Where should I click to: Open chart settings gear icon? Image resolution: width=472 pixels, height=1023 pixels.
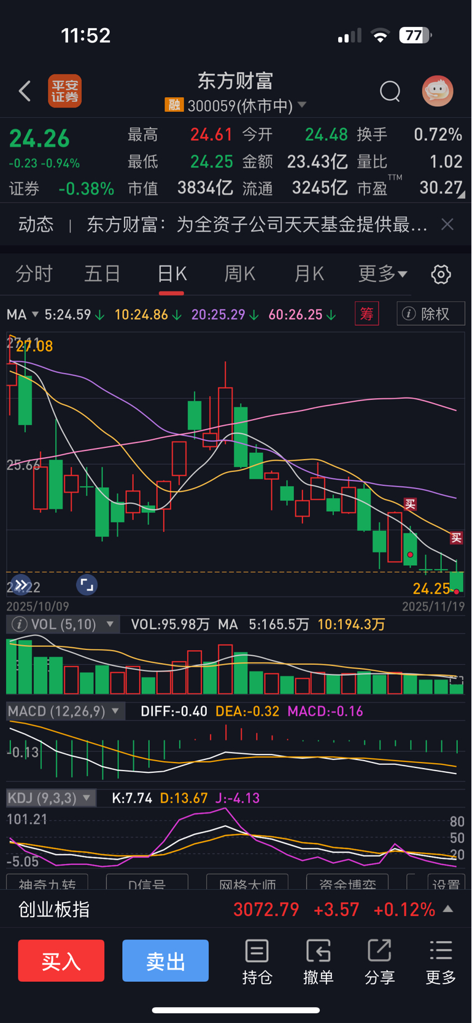tap(441, 274)
